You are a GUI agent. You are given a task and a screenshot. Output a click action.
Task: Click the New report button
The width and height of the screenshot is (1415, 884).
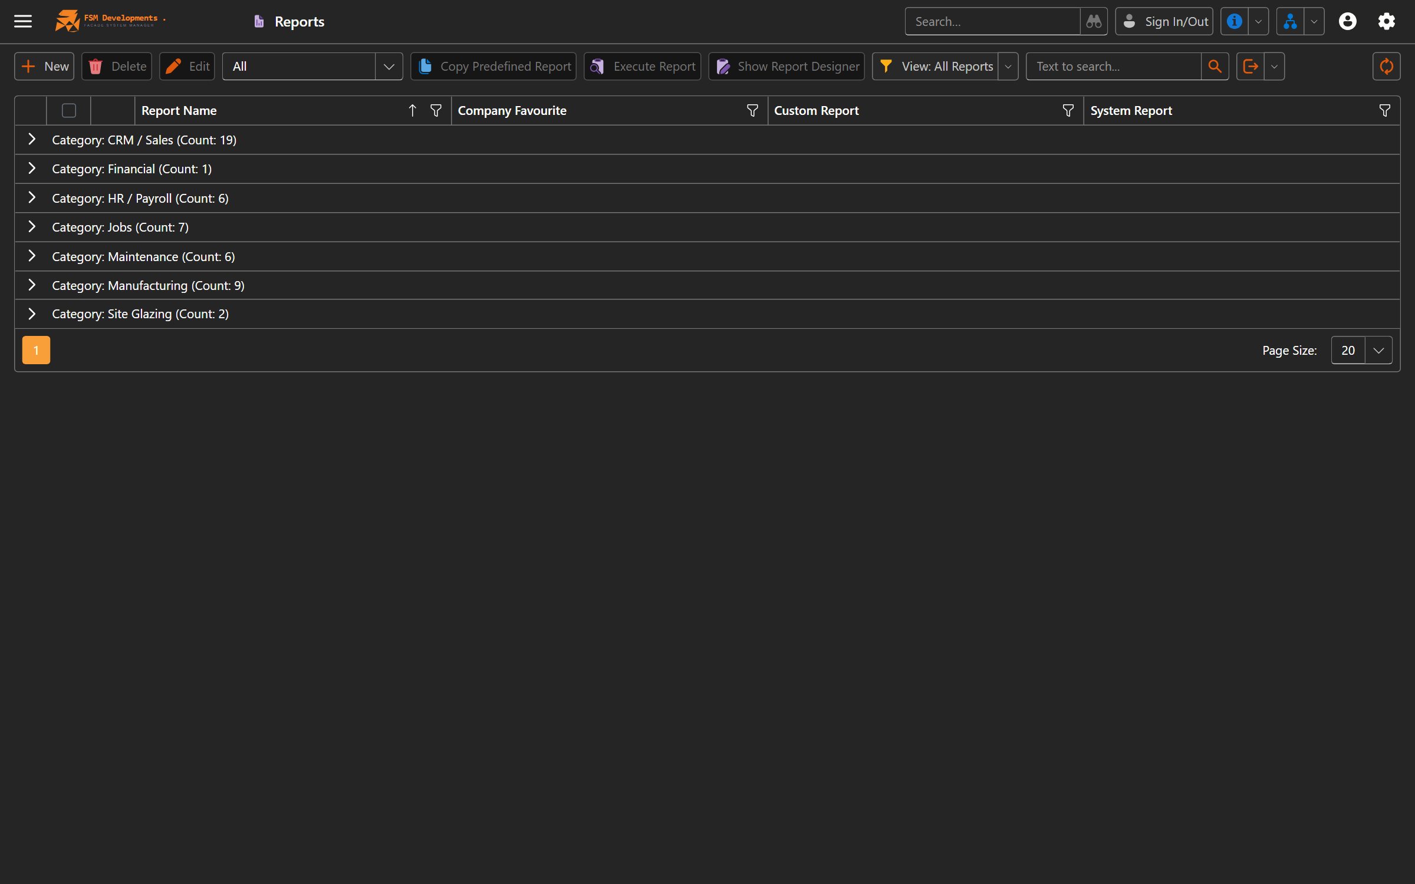click(x=44, y=67)
